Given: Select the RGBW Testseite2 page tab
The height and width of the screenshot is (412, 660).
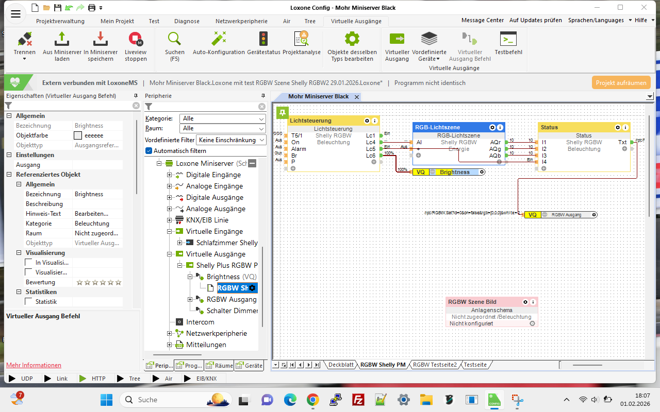Looking at the screenshot, I should [435, 365].
